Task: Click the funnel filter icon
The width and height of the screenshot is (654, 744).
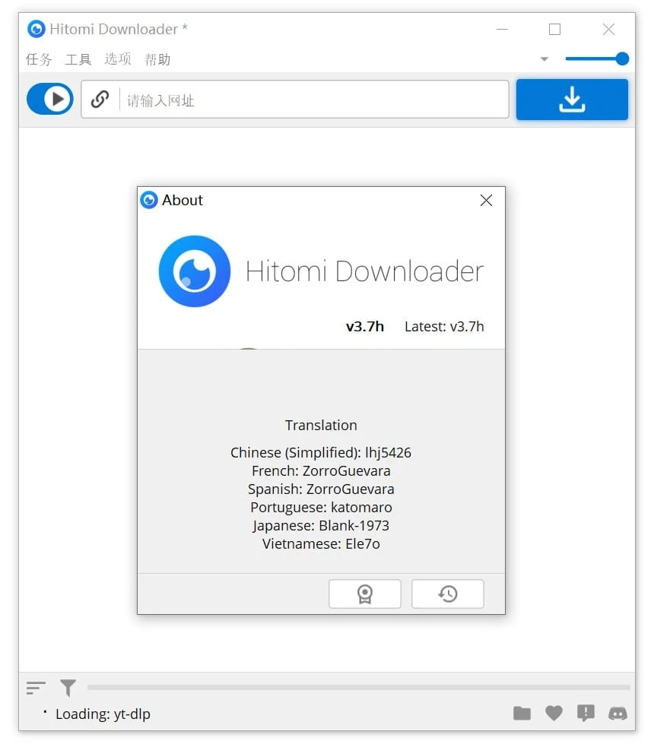Action: (68, 688)
